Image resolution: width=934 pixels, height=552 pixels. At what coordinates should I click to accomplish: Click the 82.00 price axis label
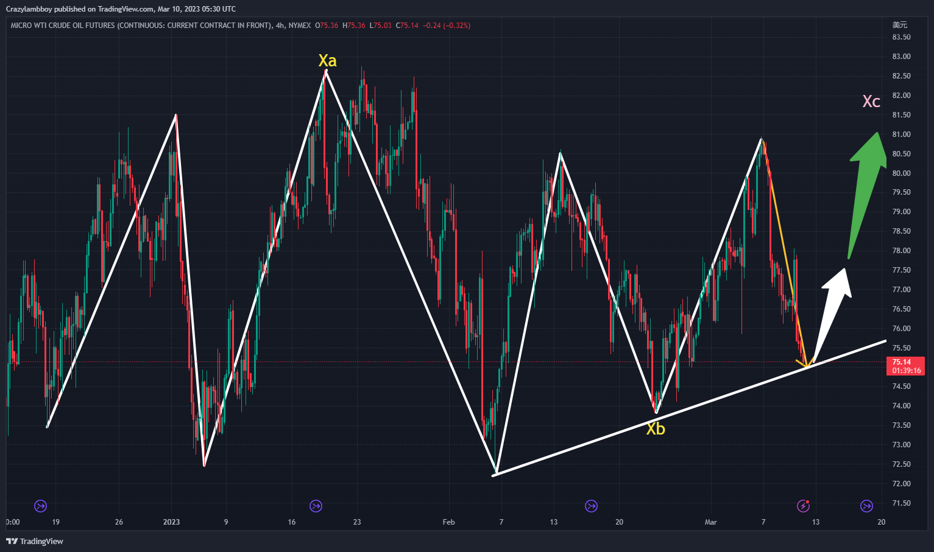pyautogui.click(x=901, y=96)
